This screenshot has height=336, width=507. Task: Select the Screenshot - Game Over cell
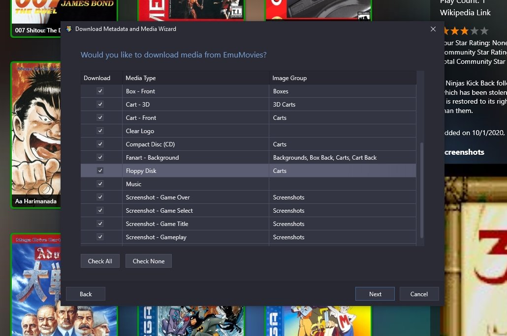click(195, 197)
